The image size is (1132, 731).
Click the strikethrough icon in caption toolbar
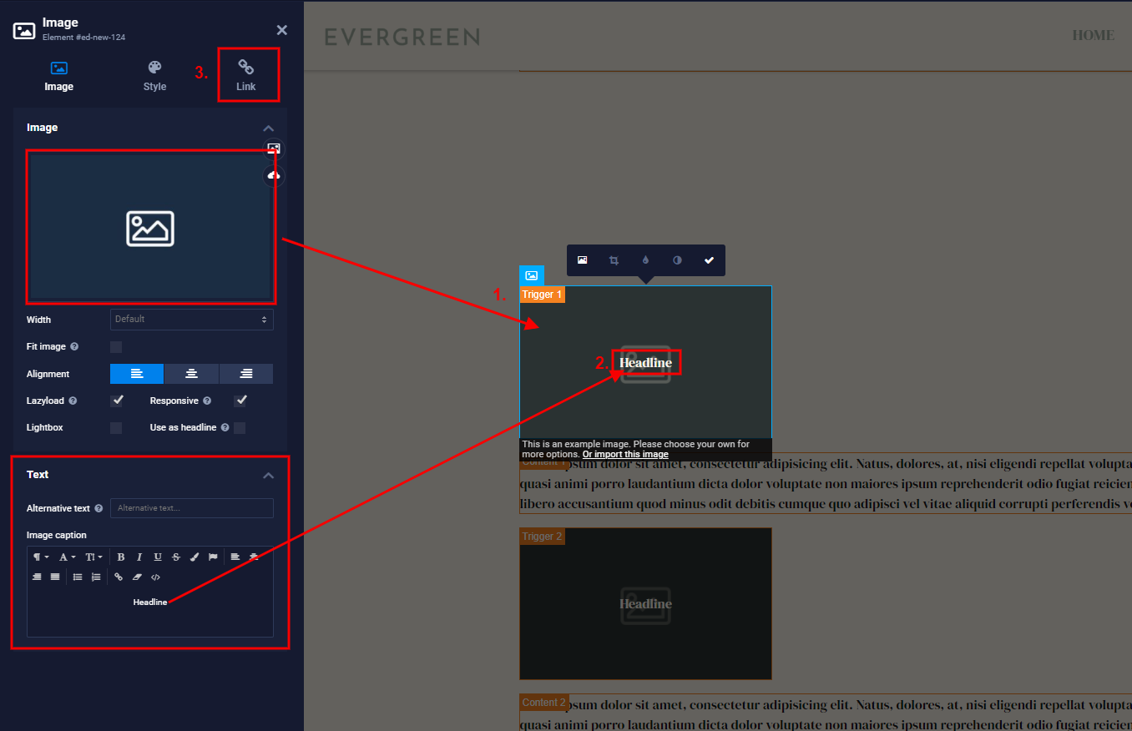click(175, 557)
